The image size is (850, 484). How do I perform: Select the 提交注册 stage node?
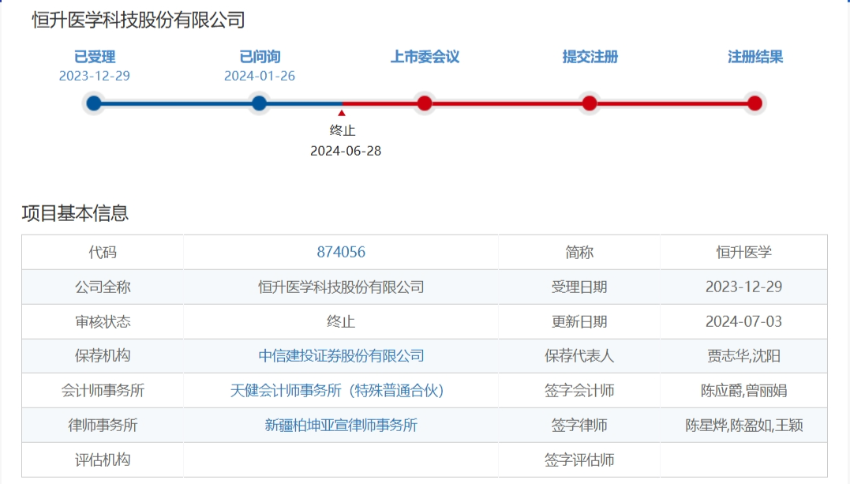coord(589,103)
